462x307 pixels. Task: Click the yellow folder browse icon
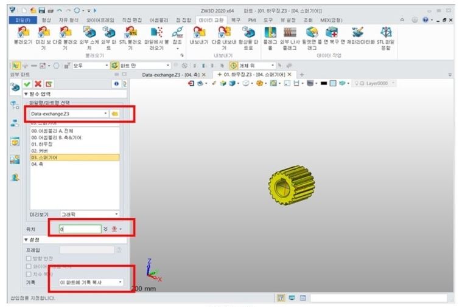point(115,114)
